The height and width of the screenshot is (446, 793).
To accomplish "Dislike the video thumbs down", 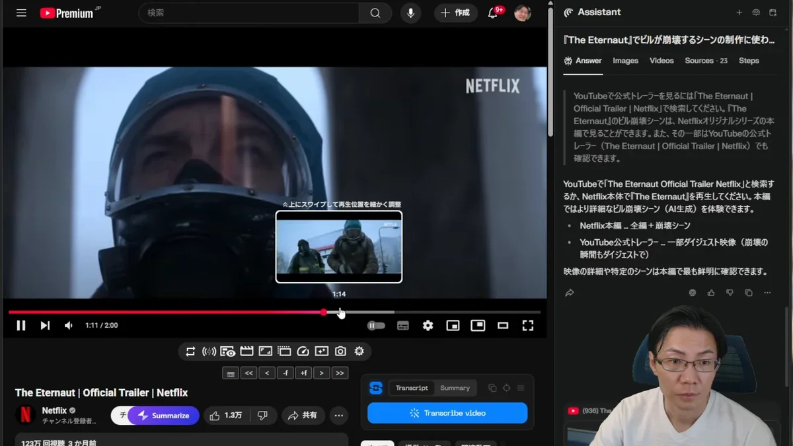I will tap(263, 416).
